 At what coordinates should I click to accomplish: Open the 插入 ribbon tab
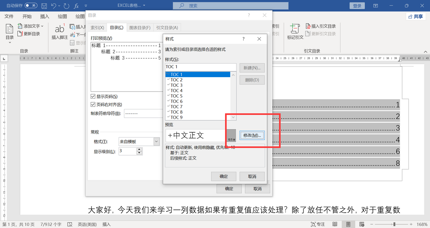coord(45,16)
